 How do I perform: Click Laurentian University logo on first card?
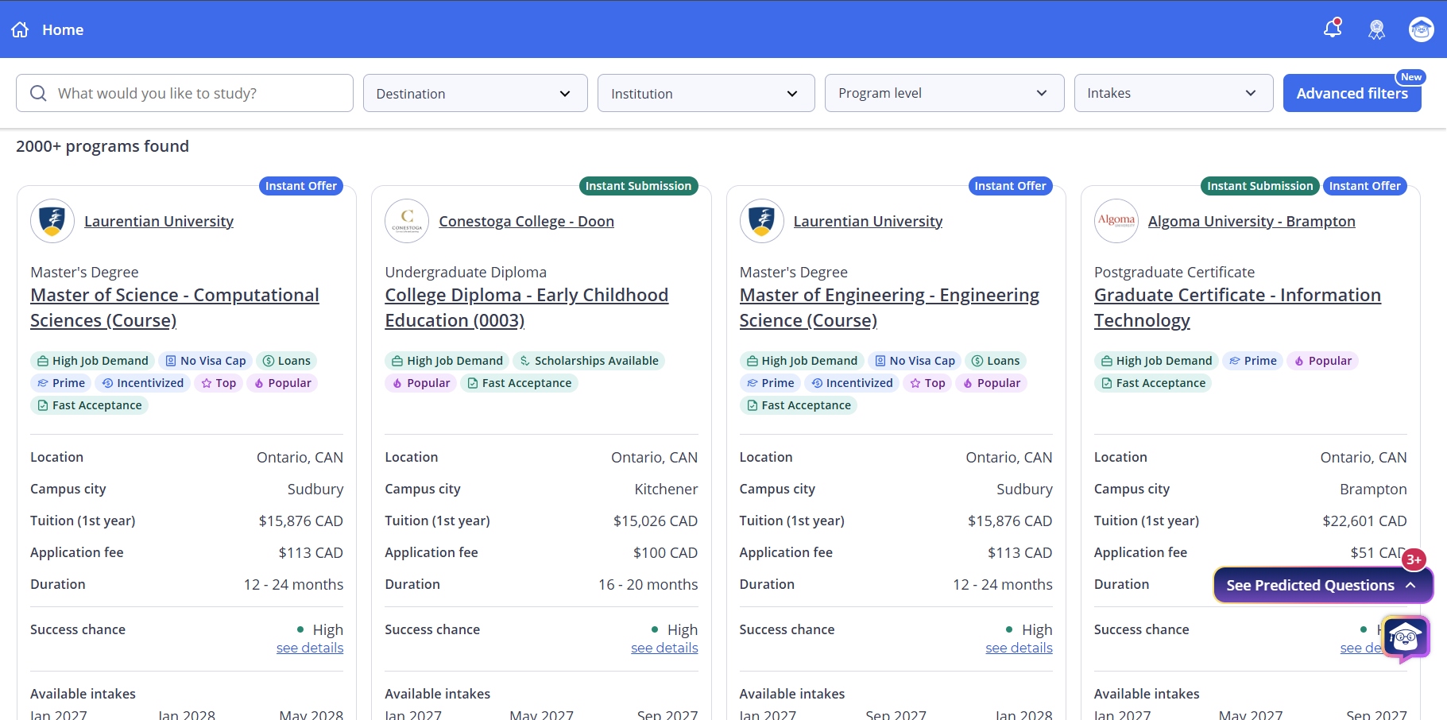(52, 221)
